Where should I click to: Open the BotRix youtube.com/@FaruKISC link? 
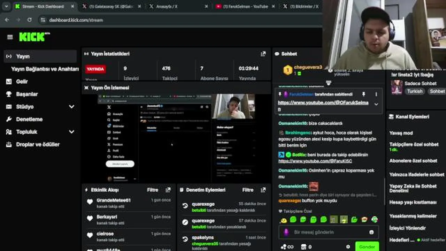tap(315, 161)
